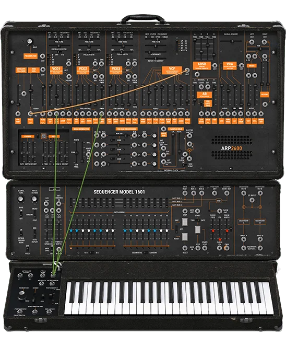The height and width of the screenshot is (346, 286).
Task: Adjust the VCO2 PULSE WIDTH slider
Action: click(89, 52)
